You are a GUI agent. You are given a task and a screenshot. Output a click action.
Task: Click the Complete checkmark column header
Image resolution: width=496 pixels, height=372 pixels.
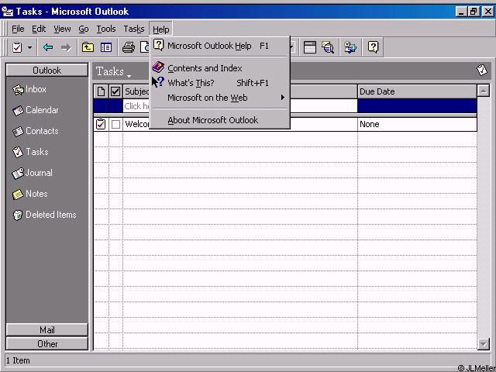pyautogui.click(x=115, y=91)
